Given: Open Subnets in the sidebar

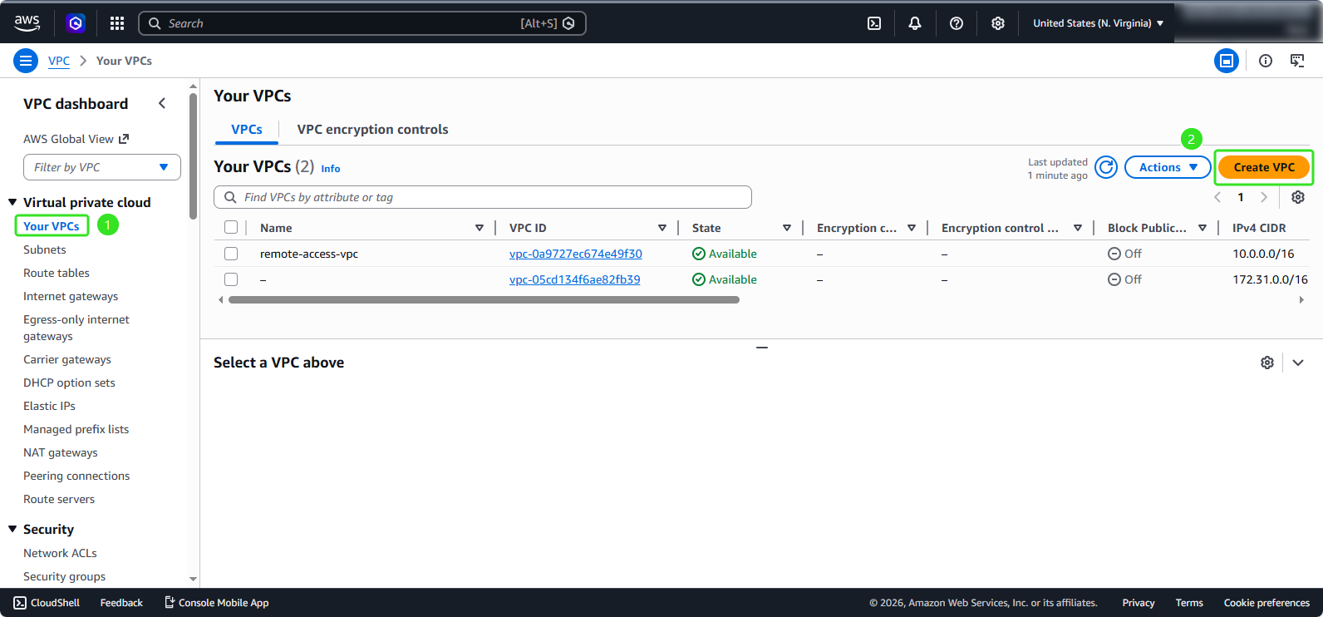Looking at the screenshot, I should pos(45,249).
